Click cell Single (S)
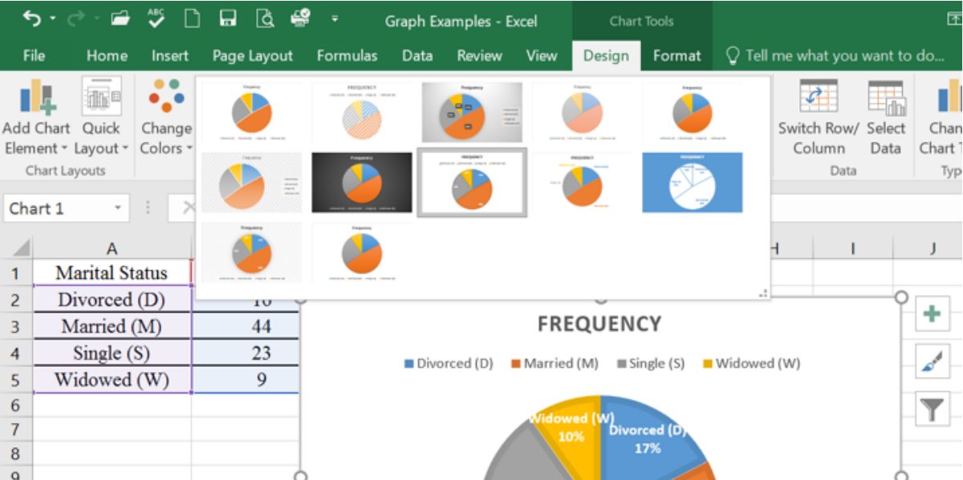 pyautogui.click(x=112, y=353)
